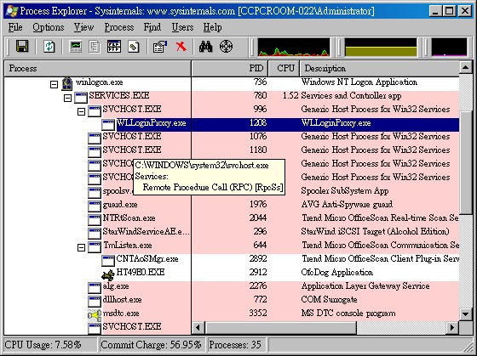Open the Users menu

[182, 27]
